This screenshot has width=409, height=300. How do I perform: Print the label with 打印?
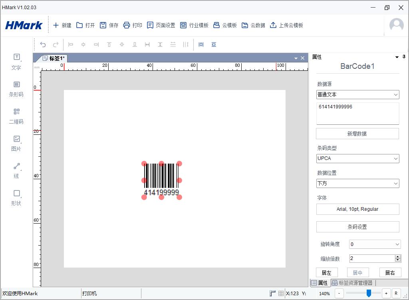pos(133,25)
